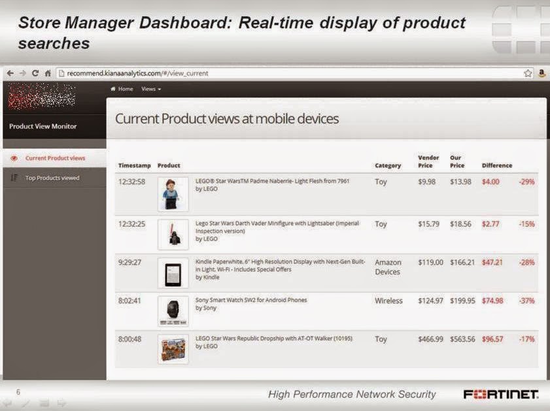The height and width of the screenshot is (411, 550).
Task: Click the $2.77 difference value
Action: pyautogui.click(x=490, y=224)
